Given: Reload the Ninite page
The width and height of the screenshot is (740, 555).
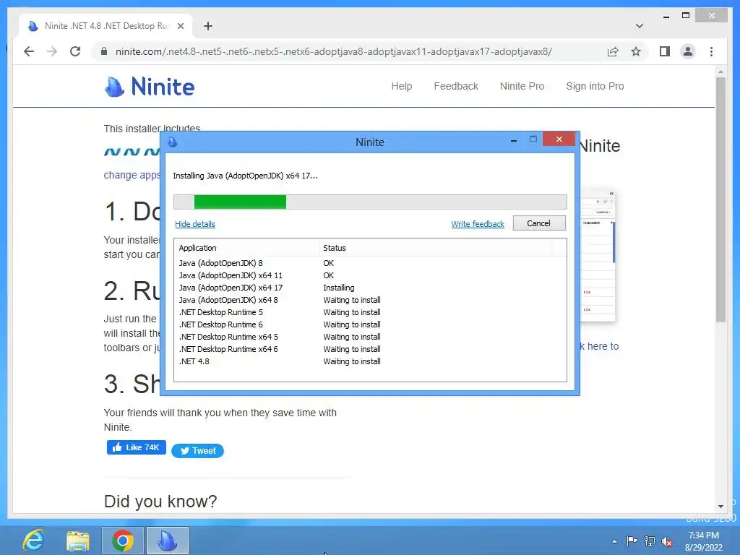Looking at the screenshot, I should click(x=75, y=51).
